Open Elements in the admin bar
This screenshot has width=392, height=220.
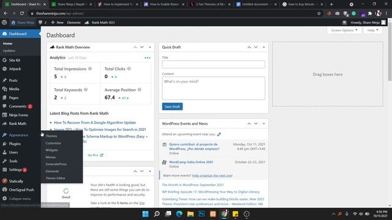click(73, 23)
